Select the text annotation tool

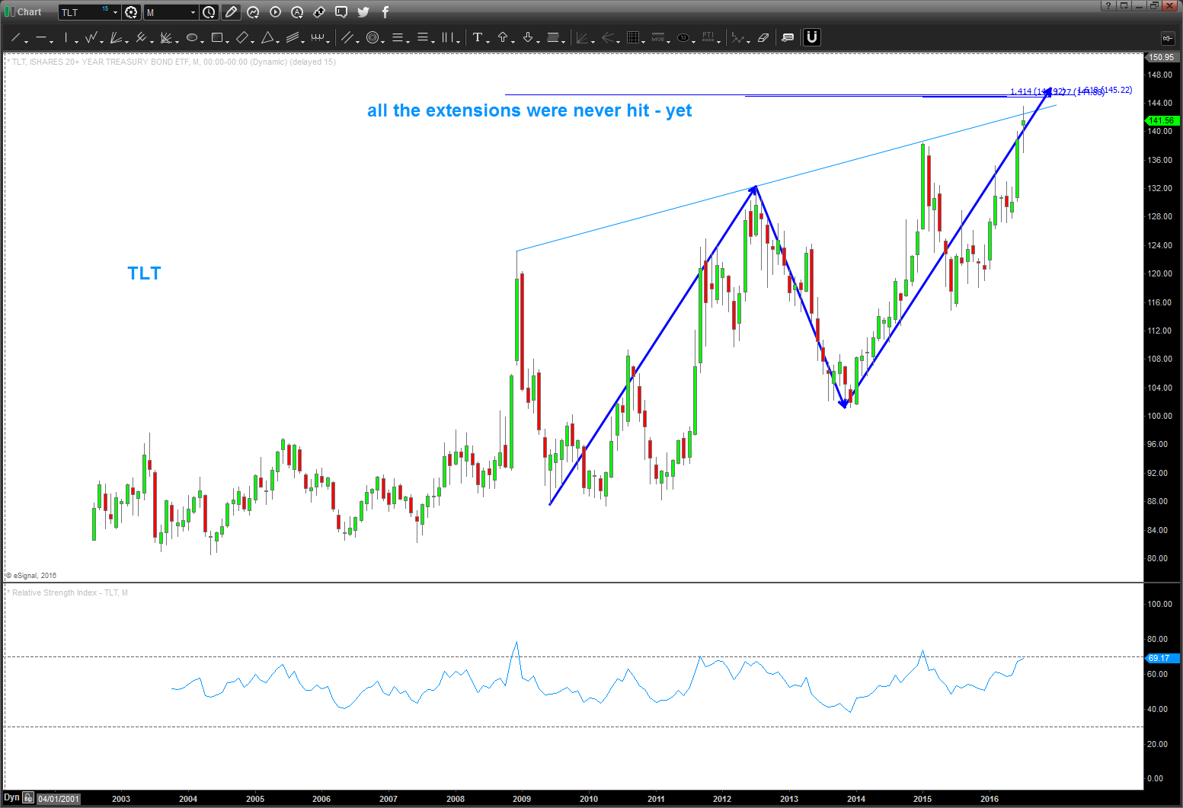click(478, 37)
